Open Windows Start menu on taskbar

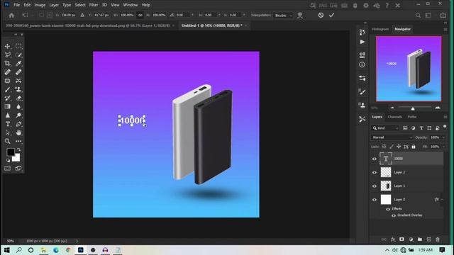click(6, 250)
